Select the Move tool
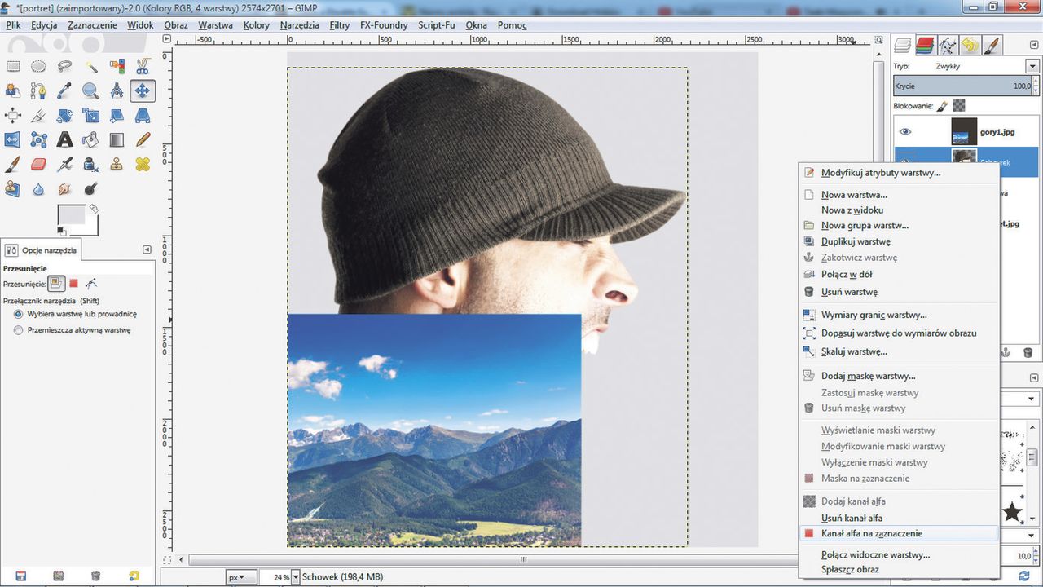The height and width of the screenshot is (587, 1043). 143,90
